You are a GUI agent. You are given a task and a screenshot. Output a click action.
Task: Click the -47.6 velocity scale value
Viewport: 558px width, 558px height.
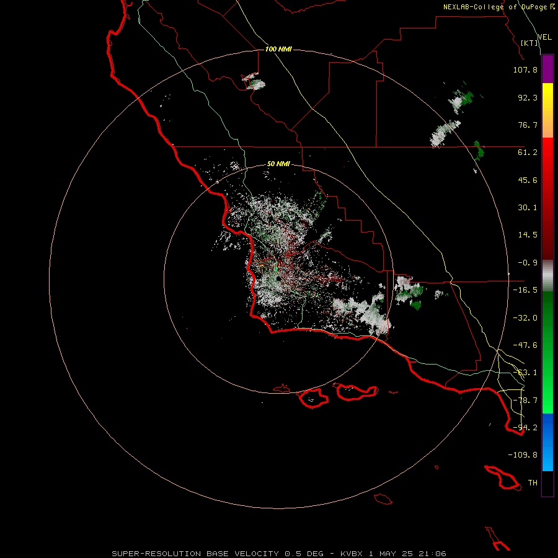(525, 345)
